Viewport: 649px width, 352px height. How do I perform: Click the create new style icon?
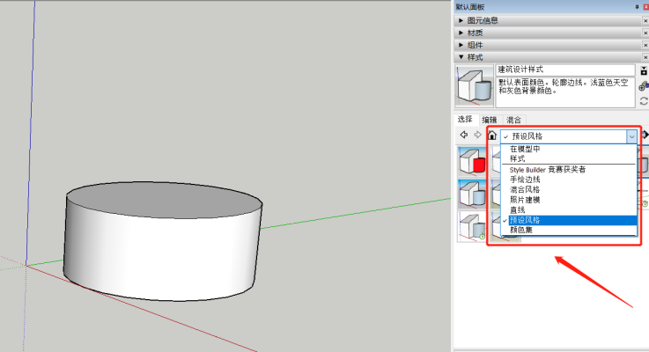[x=644, y=86]
